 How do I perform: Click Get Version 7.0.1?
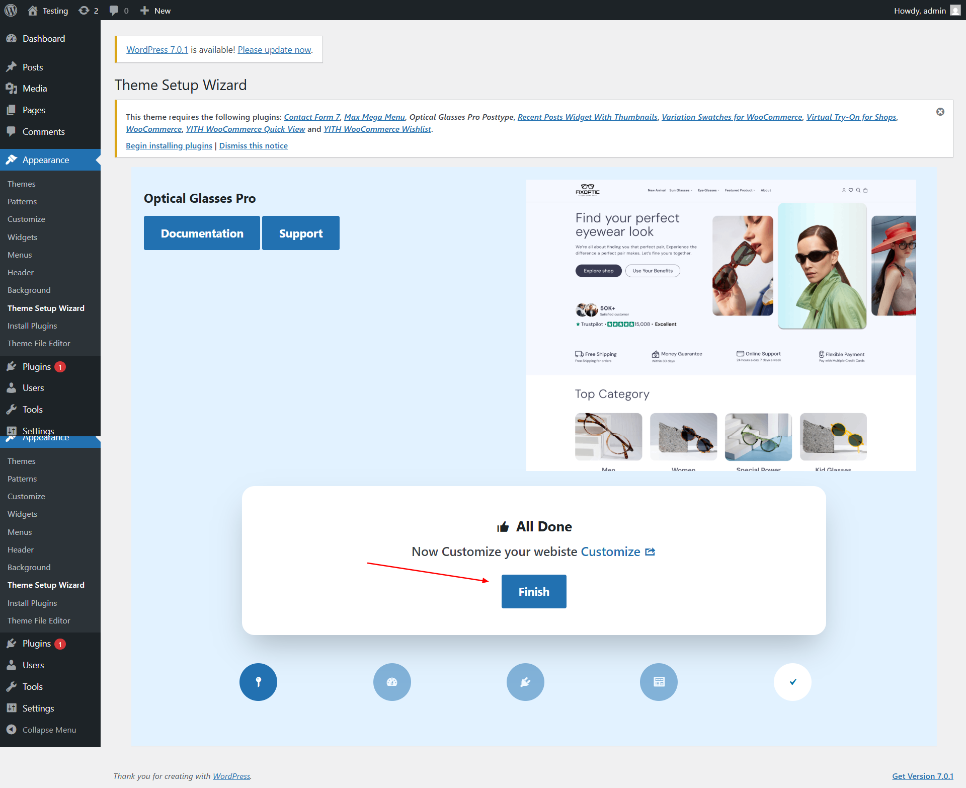coord(923,776)
